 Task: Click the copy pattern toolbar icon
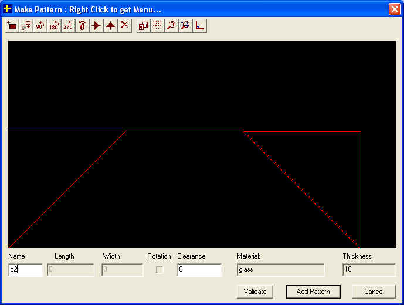pos(143,25)
